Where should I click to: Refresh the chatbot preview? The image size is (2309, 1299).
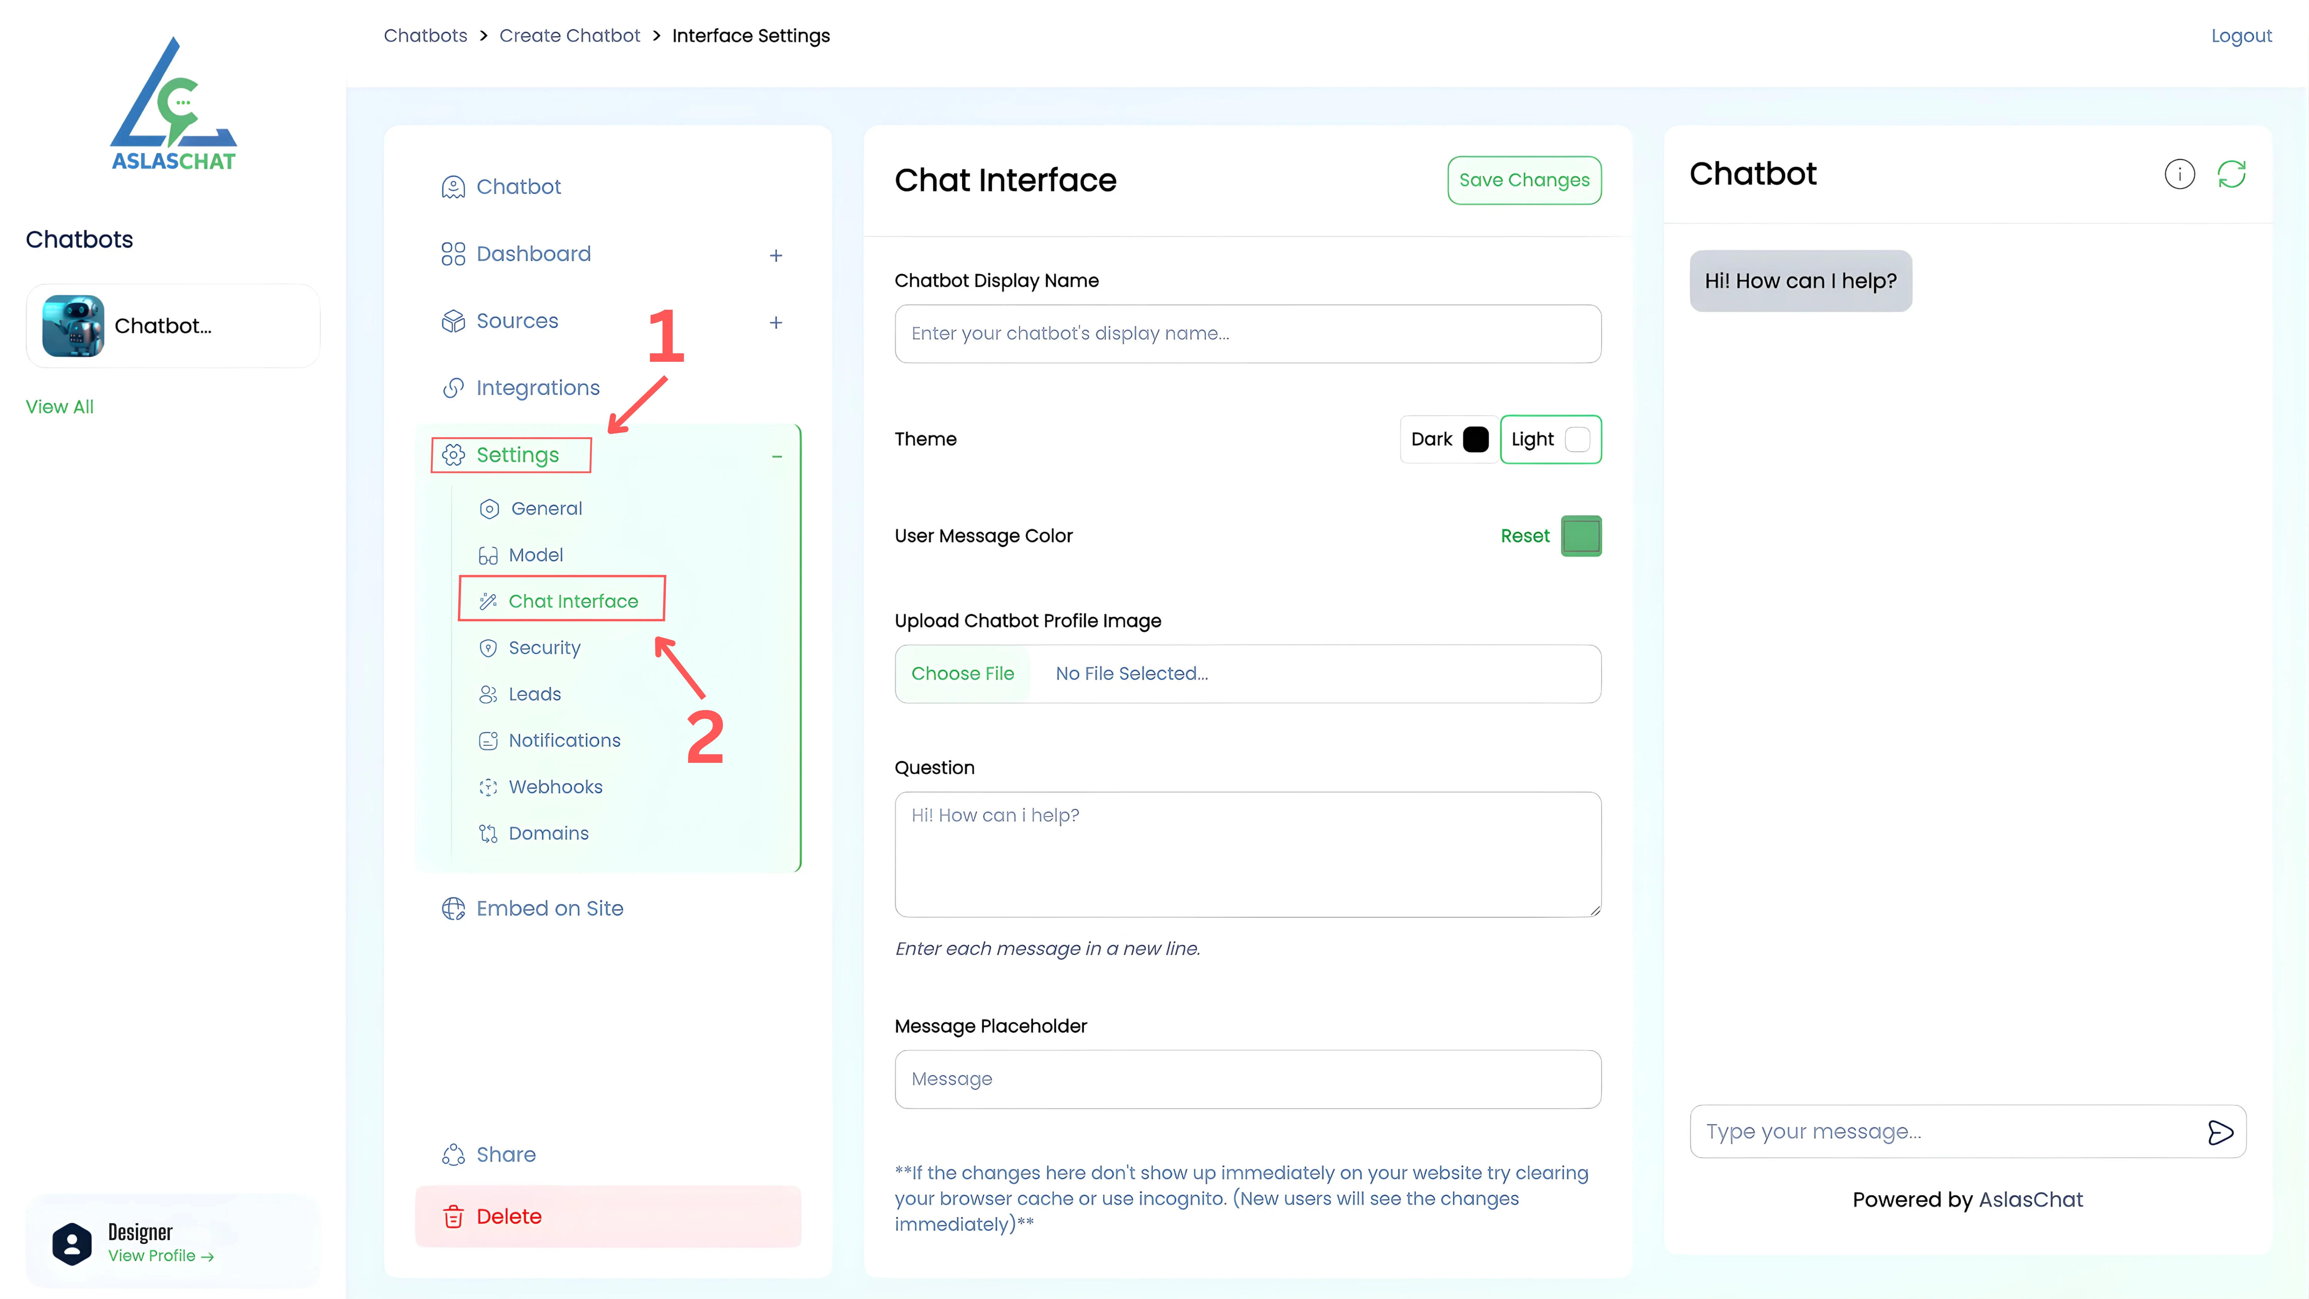[x=2231, y=174]
